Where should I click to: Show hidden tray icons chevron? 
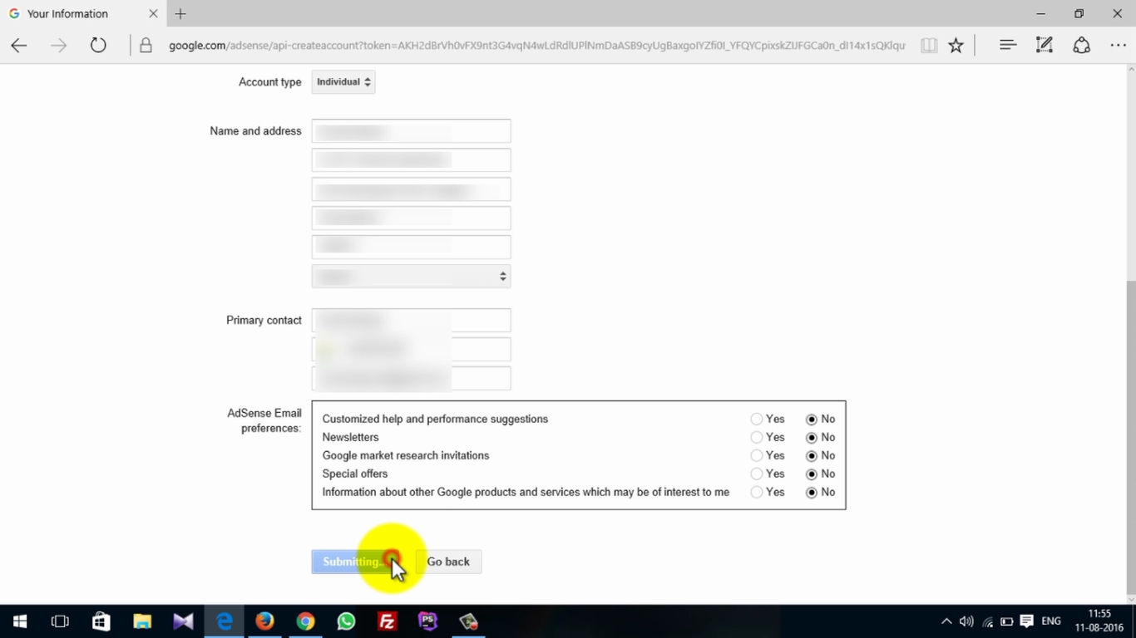pyautogui.click(x=946, y=621)
